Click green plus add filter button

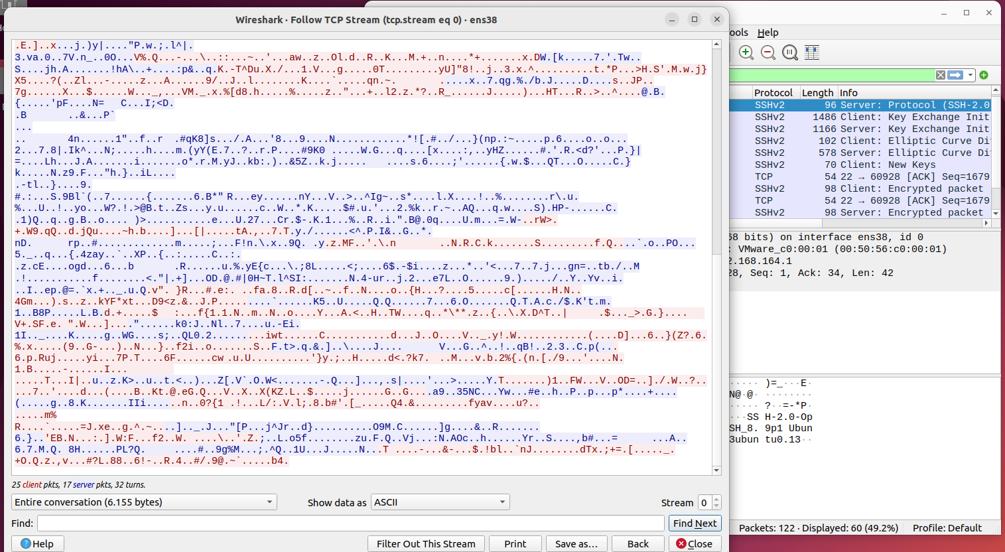tap(984, 75)
